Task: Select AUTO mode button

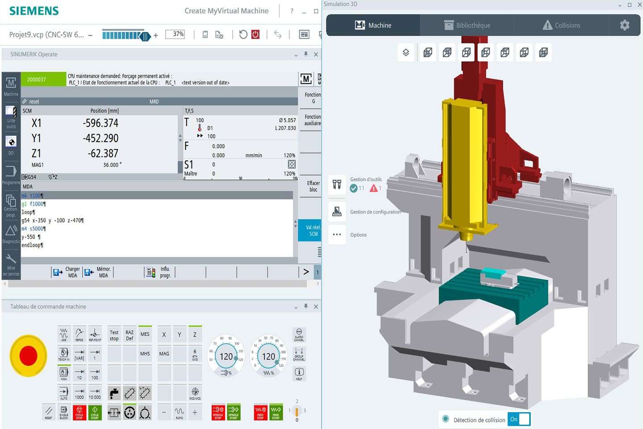Action: click(64, 393)
